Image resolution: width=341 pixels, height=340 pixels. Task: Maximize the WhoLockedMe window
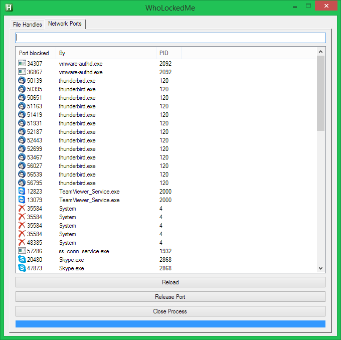pos(308,6)
